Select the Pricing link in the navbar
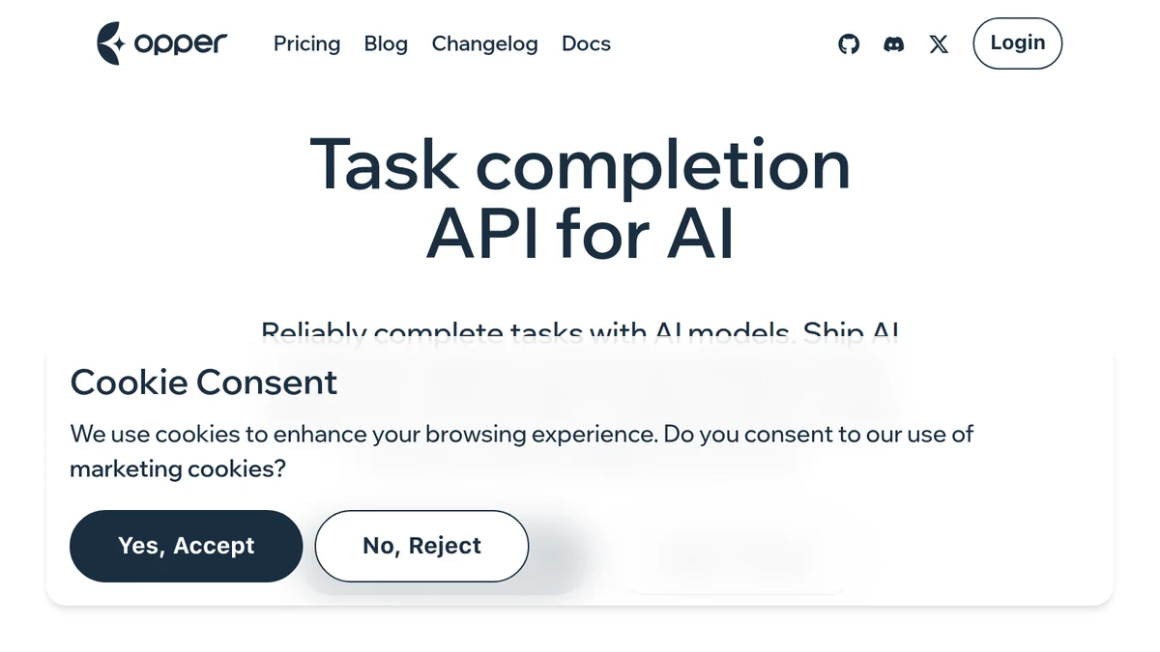 point(306,43)
